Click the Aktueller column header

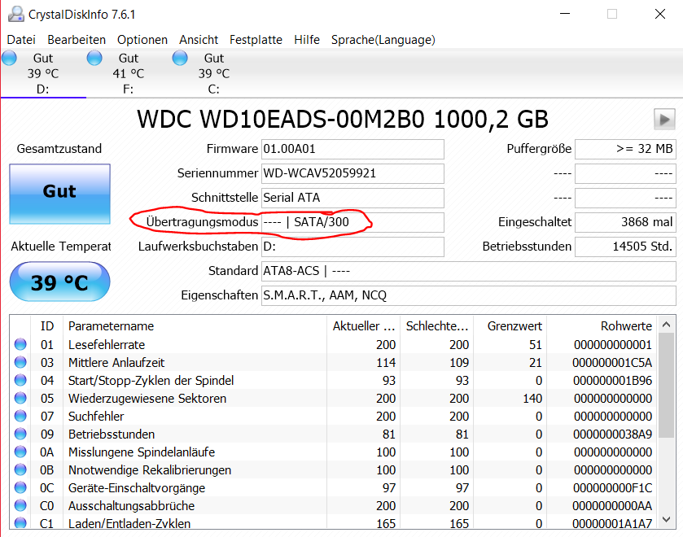point(363,325)
